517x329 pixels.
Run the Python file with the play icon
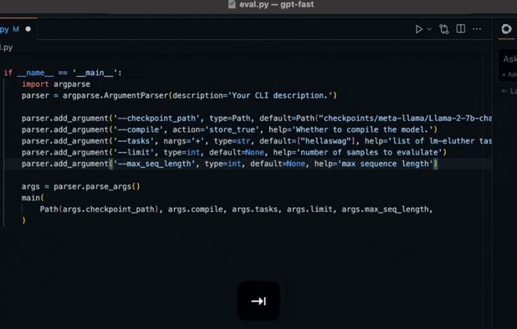click(x=419, y=29)
